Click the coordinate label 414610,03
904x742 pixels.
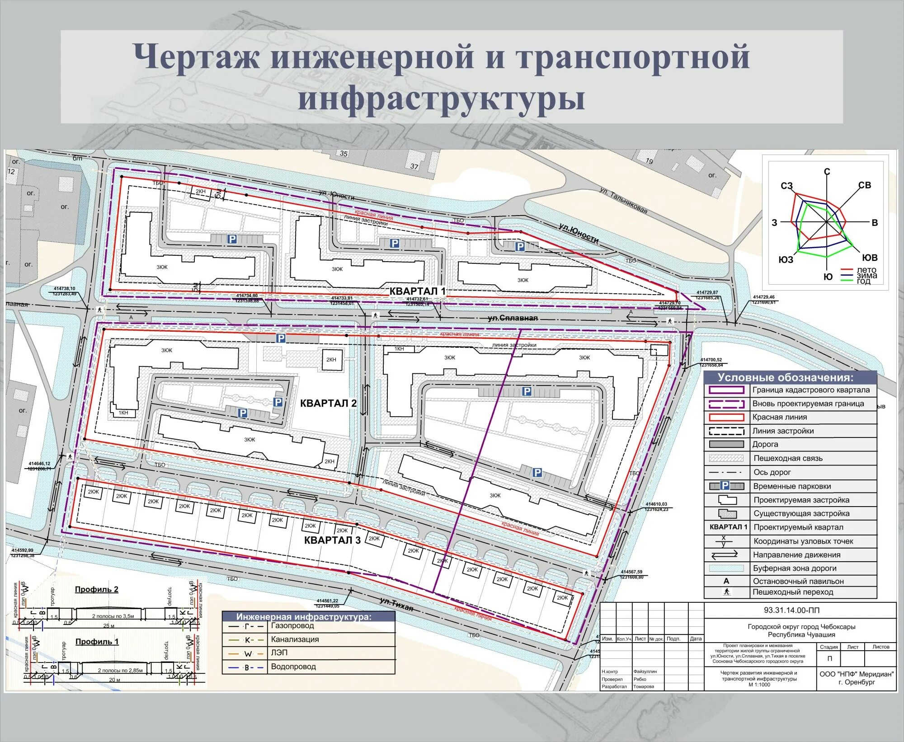click(656, 504)
